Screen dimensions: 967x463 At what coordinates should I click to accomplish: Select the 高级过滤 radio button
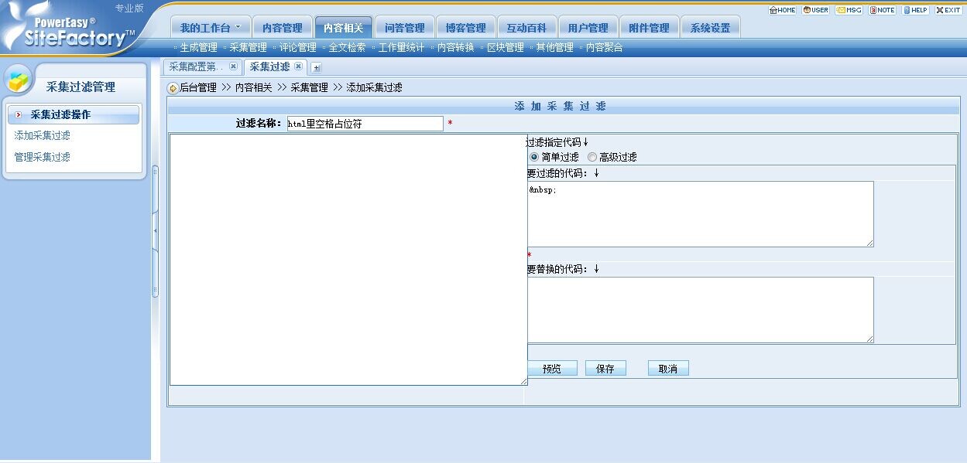(592, 157)
